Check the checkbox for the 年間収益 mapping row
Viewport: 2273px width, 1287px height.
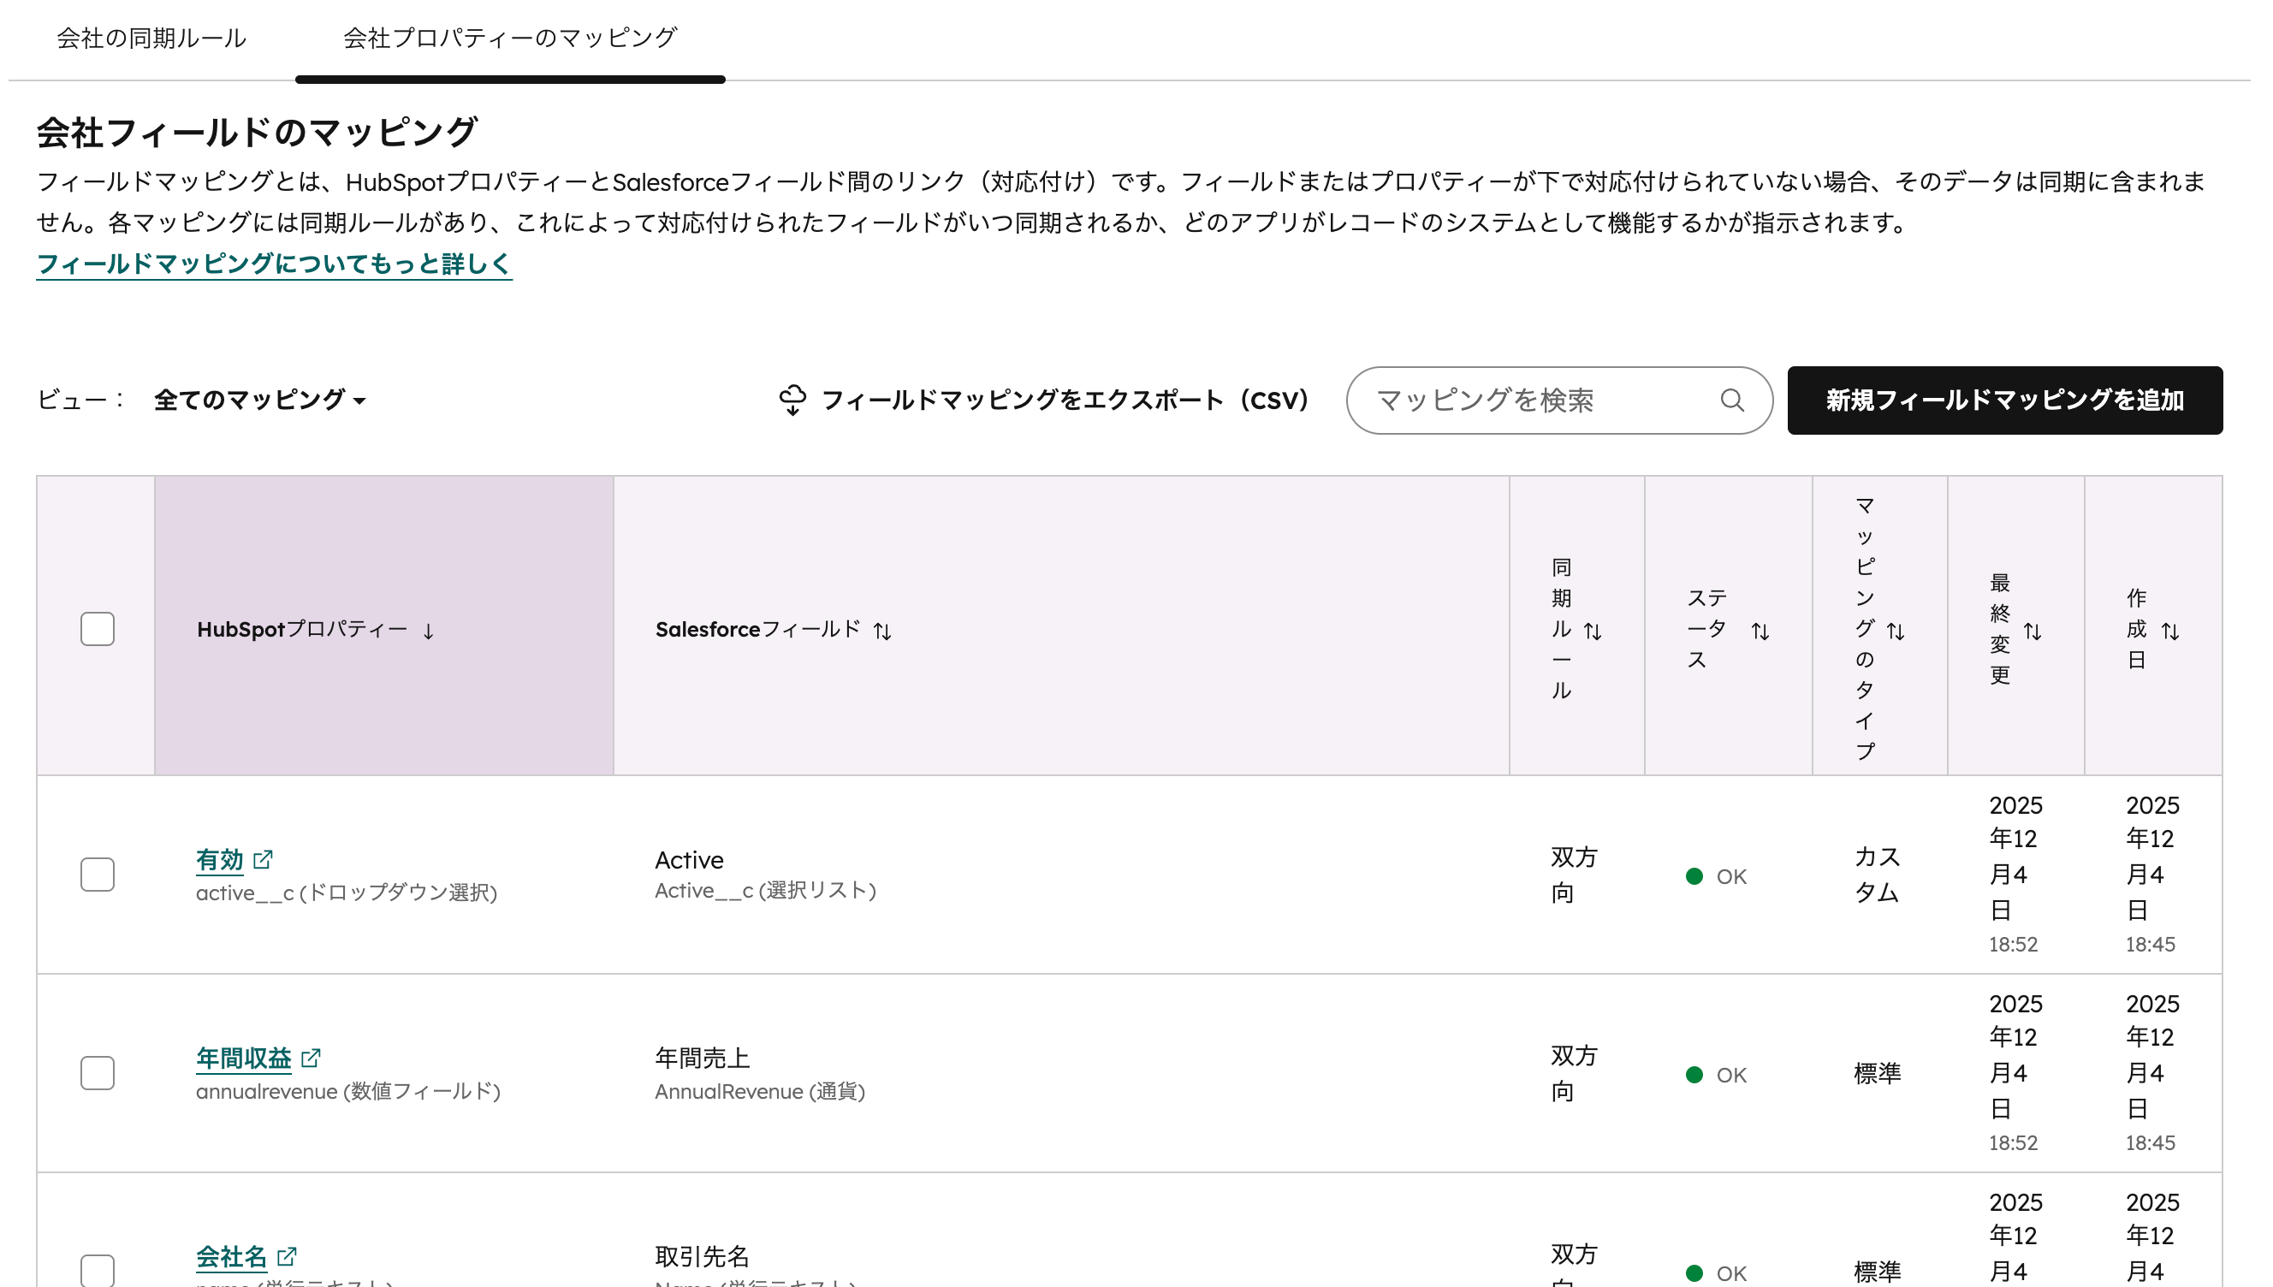coord(97,1073)
